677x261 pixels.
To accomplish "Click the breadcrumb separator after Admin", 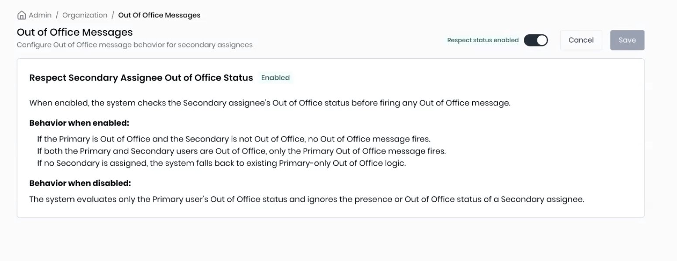I will click(x=56, y=15).
